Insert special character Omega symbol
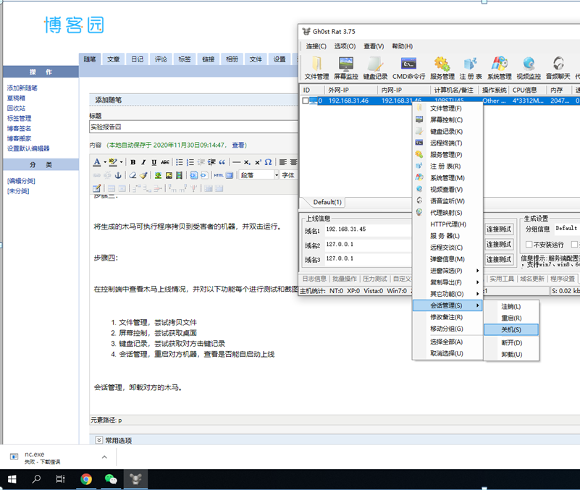 [x=268, y=162]
